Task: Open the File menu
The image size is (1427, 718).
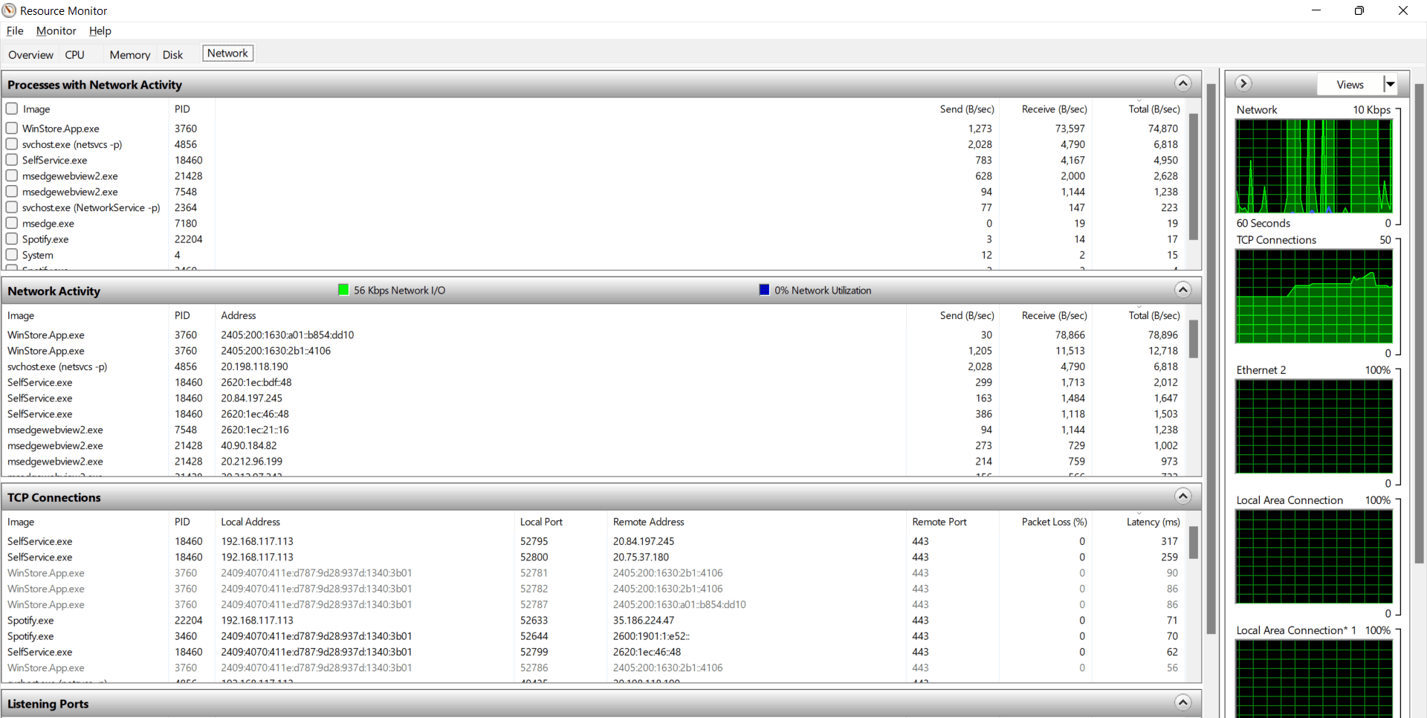Action: tap(15, 30)
